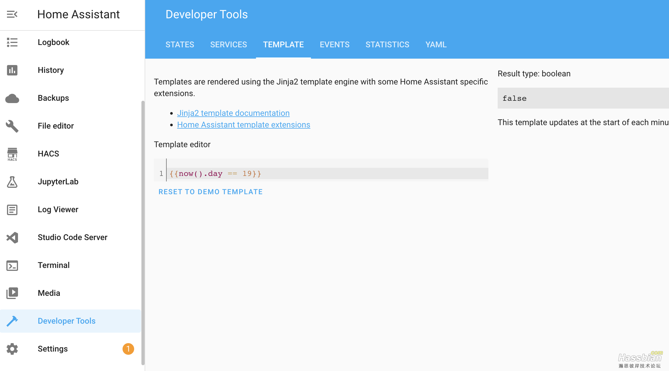Viewport: 669px width, 371px height.
Task: Switch to the YAML tab
Action: click(436, 45)
